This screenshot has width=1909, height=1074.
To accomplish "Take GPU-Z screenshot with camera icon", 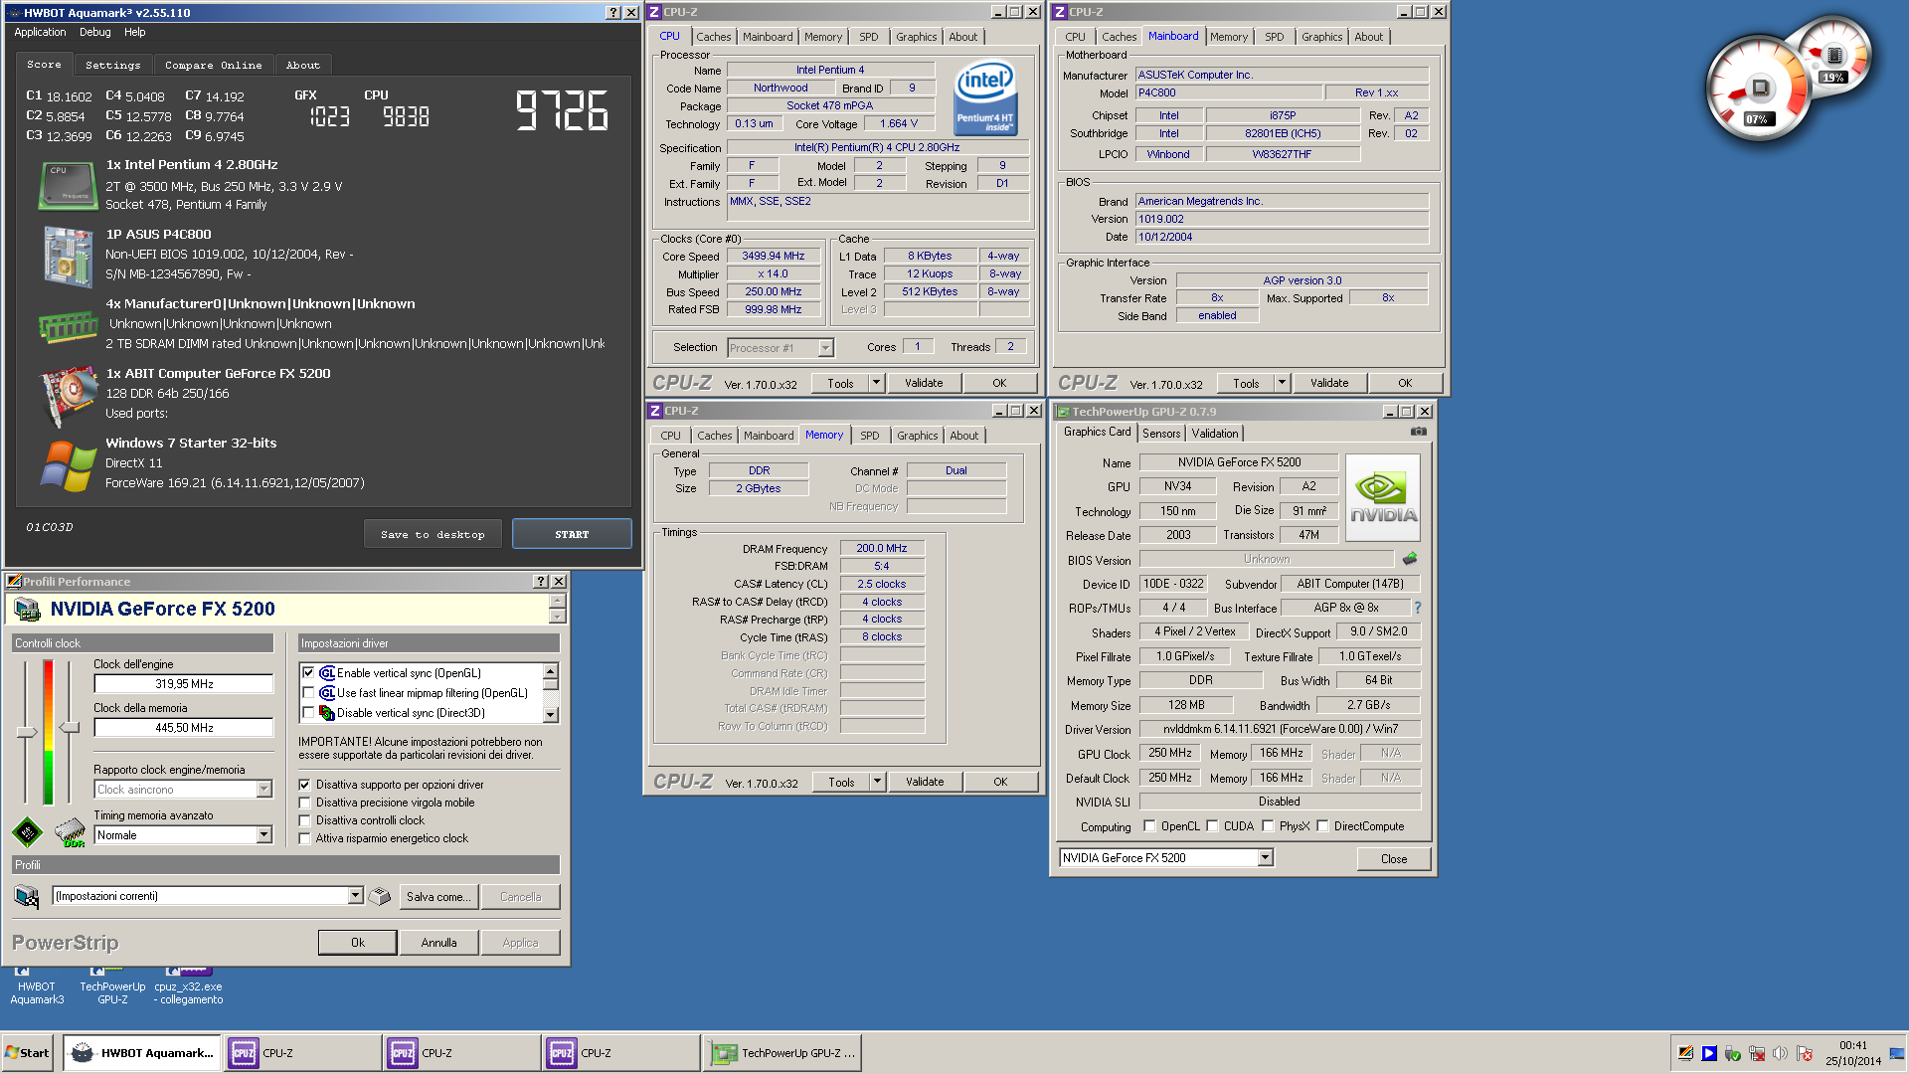I will click(1419, 432).
